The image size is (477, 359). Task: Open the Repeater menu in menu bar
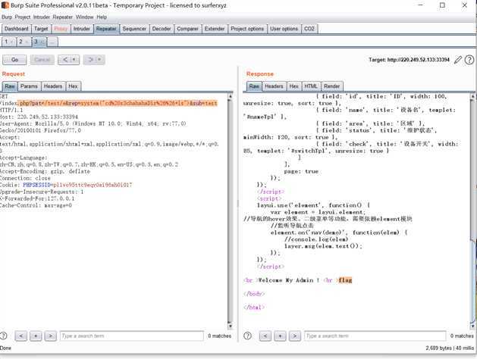[63, 17]
